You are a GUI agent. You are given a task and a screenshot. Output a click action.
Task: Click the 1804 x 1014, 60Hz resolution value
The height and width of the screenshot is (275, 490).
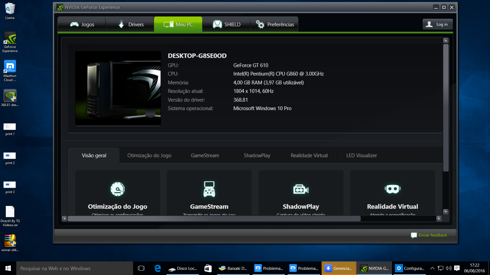pyautogui.click(x=253, y=91)
